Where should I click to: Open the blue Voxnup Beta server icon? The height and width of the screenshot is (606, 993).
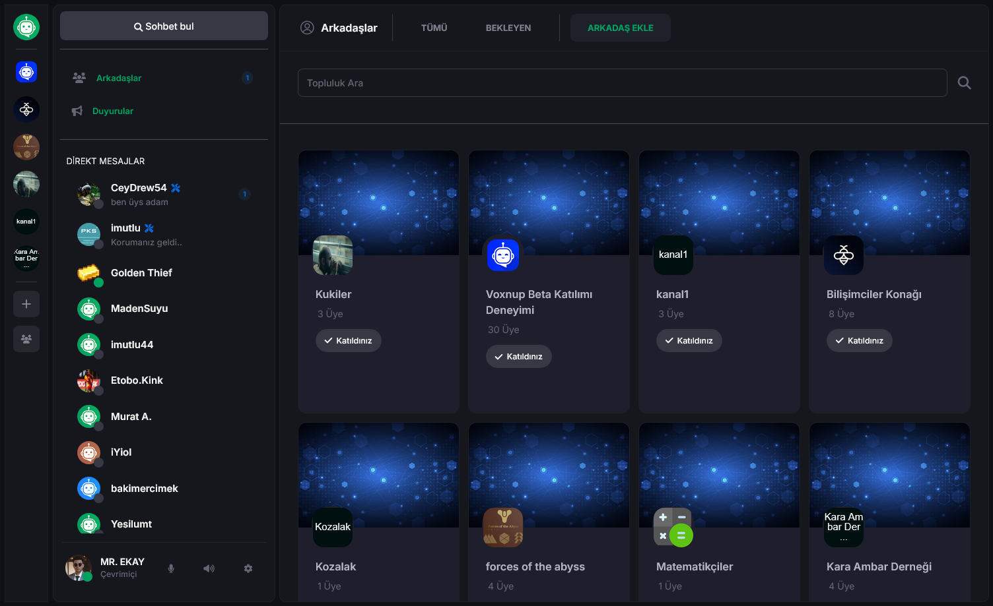pos(26,72)
